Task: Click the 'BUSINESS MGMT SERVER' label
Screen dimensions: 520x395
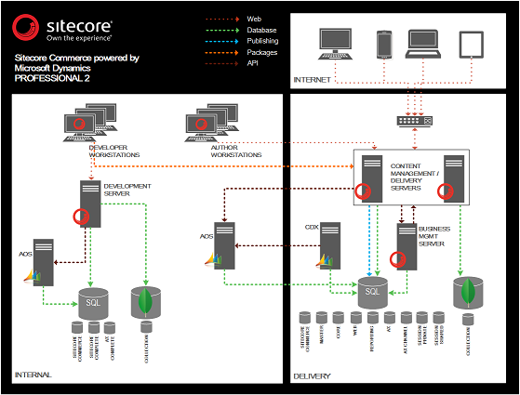Action: pos(434,236)
